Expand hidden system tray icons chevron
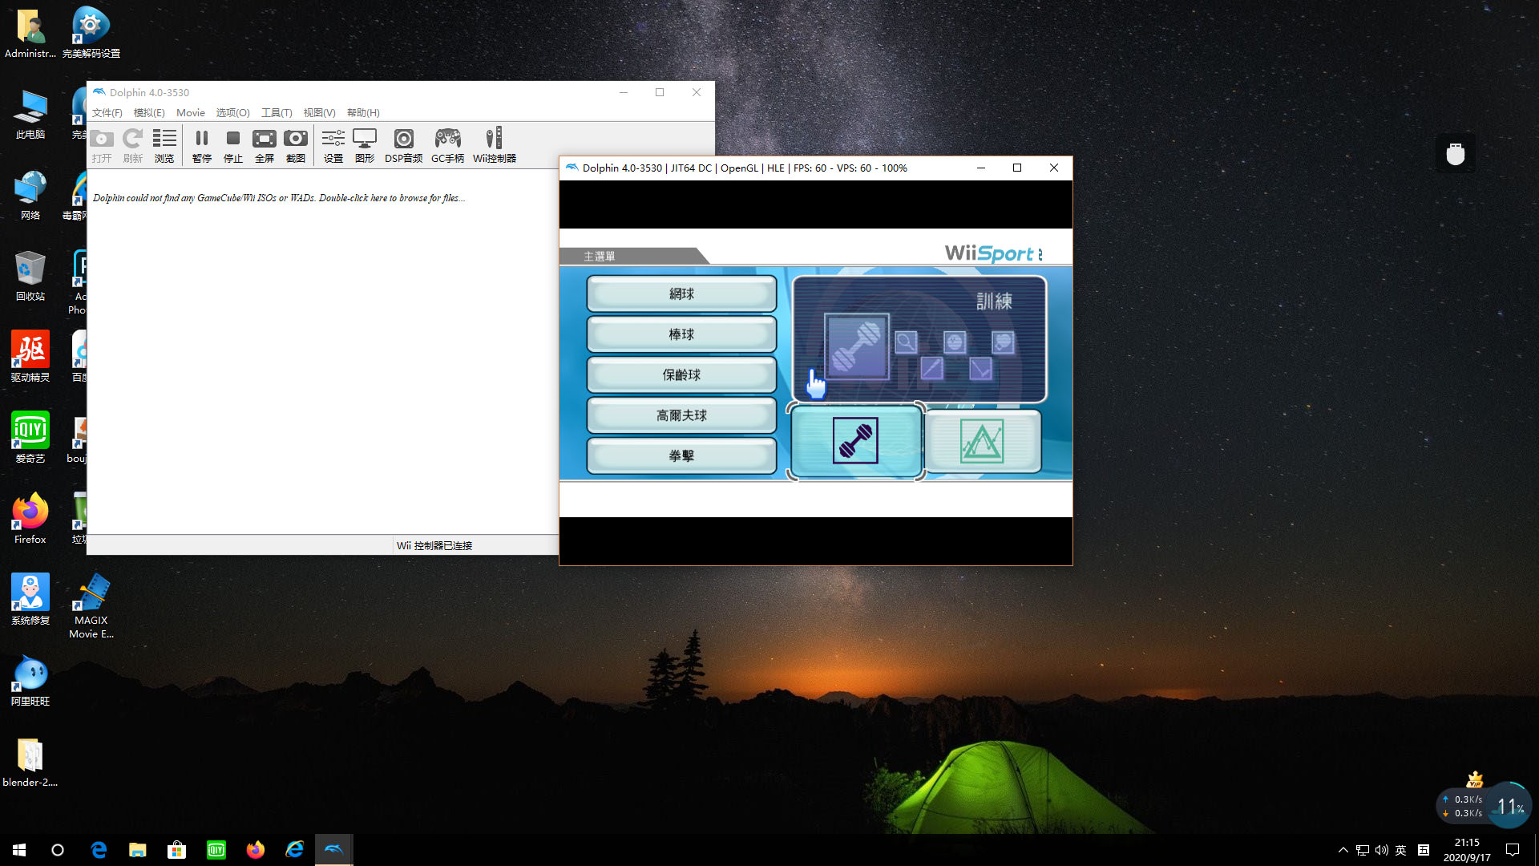 click(1343, 850)
